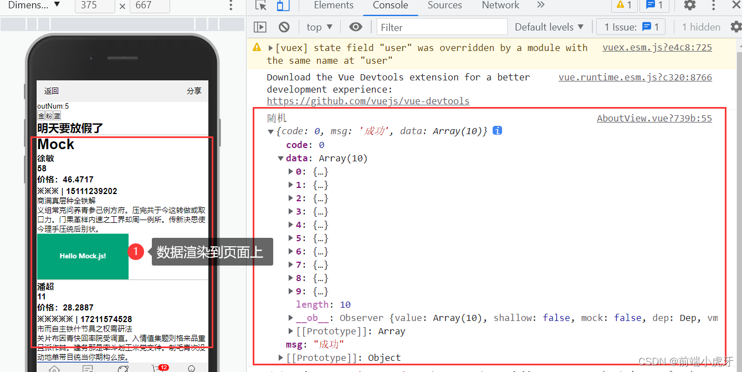Open console settings gear beside hidden count
The width and height of the screenshot is (742, 372).
(735, 27)
